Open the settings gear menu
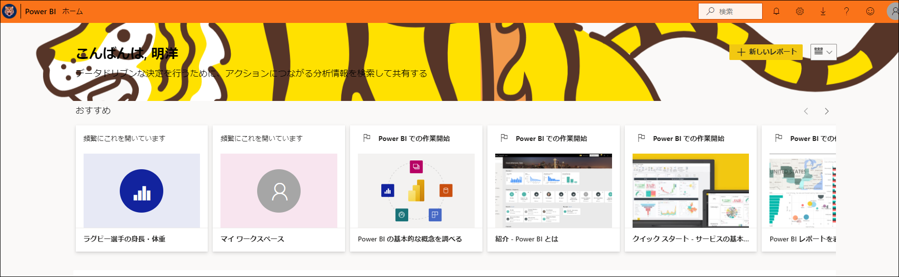Screen dimensions: 899x277 click(x=800, y=11)
